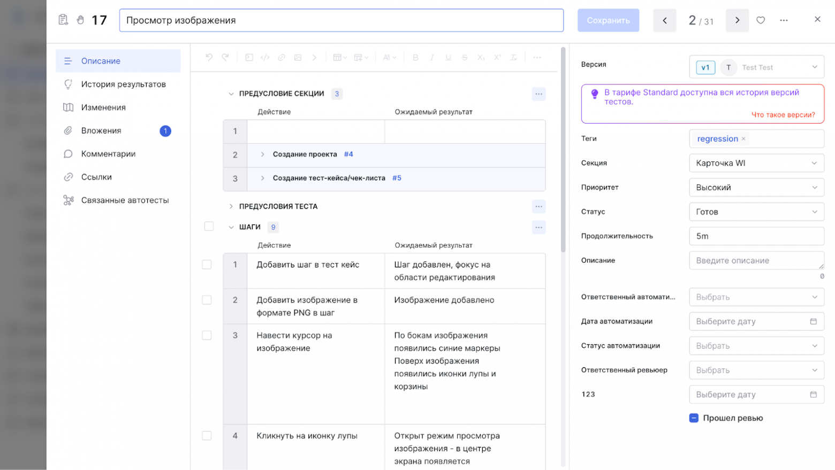Click the calendar icon in Дата автоматизации
The height and width of the screenshot is (470, 835).
pos(813,321)
